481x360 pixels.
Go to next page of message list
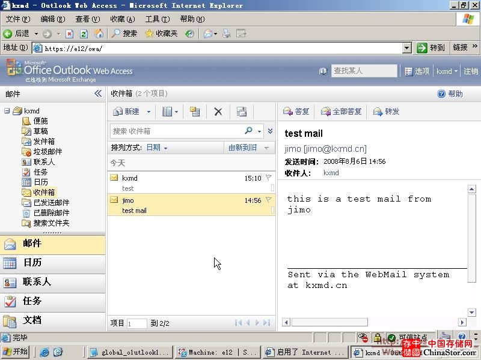pyautogui.click(x=257, y=323)
